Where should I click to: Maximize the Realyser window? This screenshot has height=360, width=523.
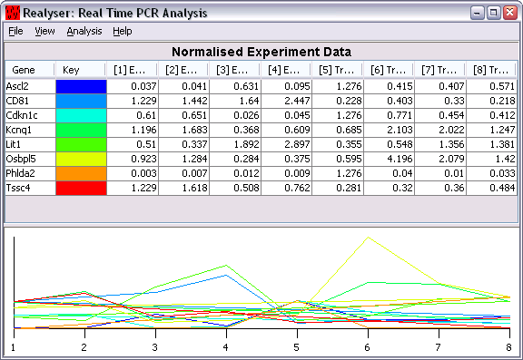[493, 13]
